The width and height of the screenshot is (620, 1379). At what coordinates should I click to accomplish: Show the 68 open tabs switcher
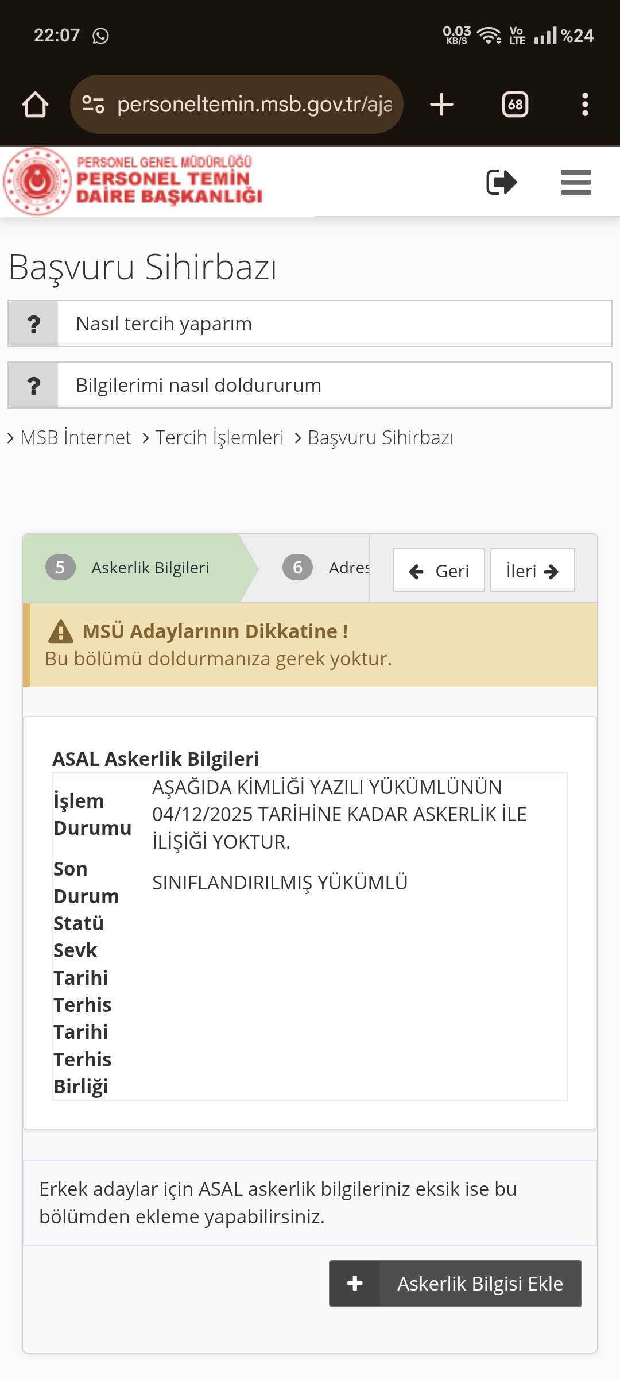[515, 105]
